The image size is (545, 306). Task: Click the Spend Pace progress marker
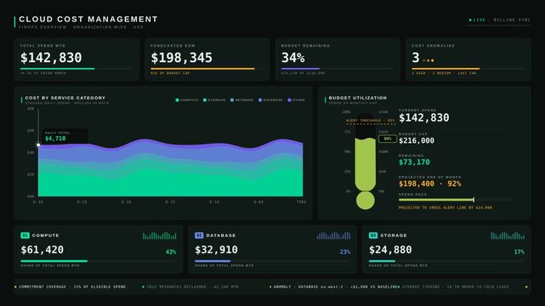pyautogui.click(x=474, y=200)
